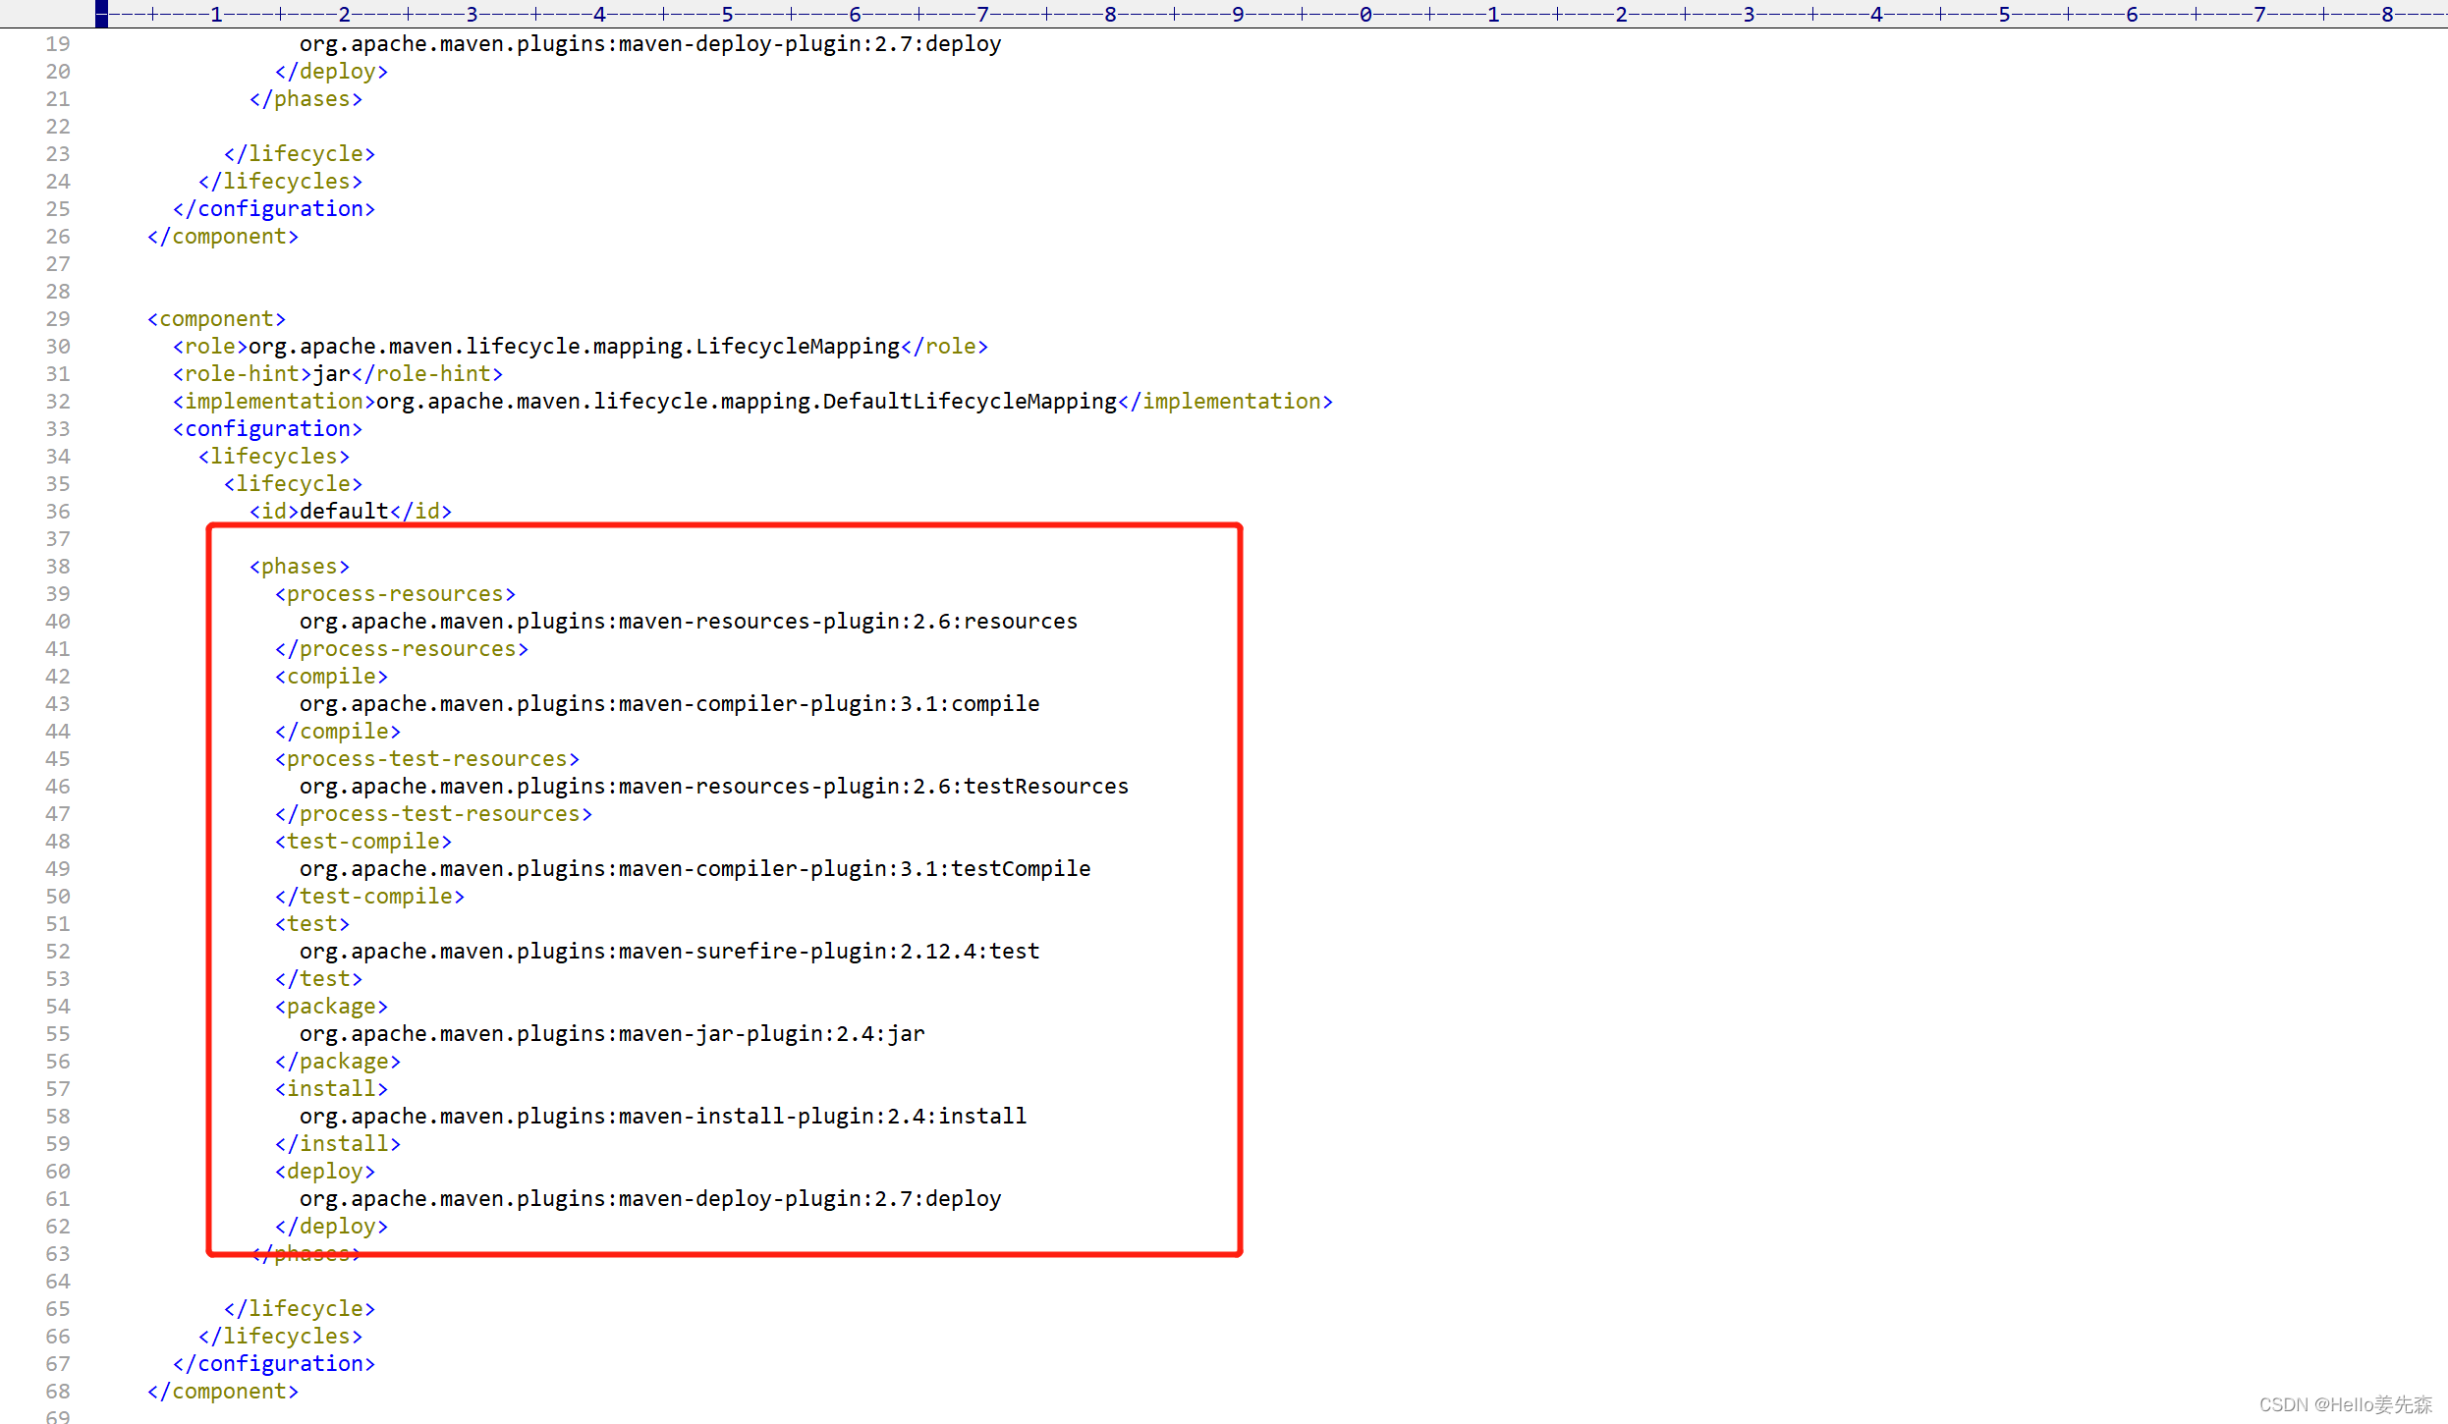Click the maven-deploy-plugin:2.7:deploy line 19
Viewport: 2448px width, 1424px height.
(x=650, y=44)
